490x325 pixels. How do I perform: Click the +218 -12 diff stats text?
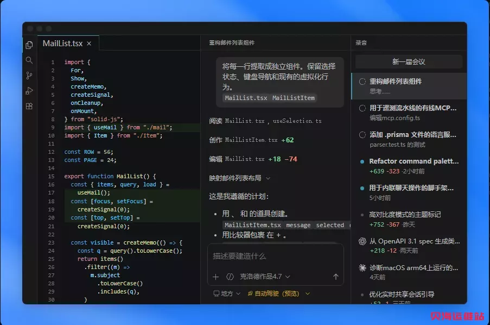click(383, 251)
